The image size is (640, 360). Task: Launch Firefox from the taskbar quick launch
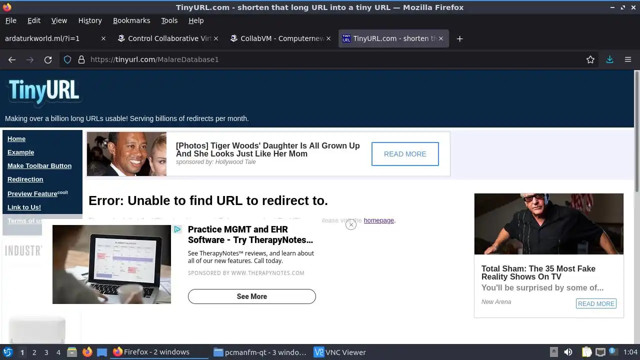(x=87, y=352)
